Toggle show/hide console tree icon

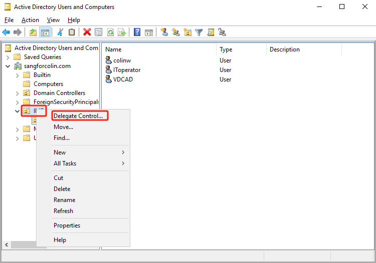point(45,32)
